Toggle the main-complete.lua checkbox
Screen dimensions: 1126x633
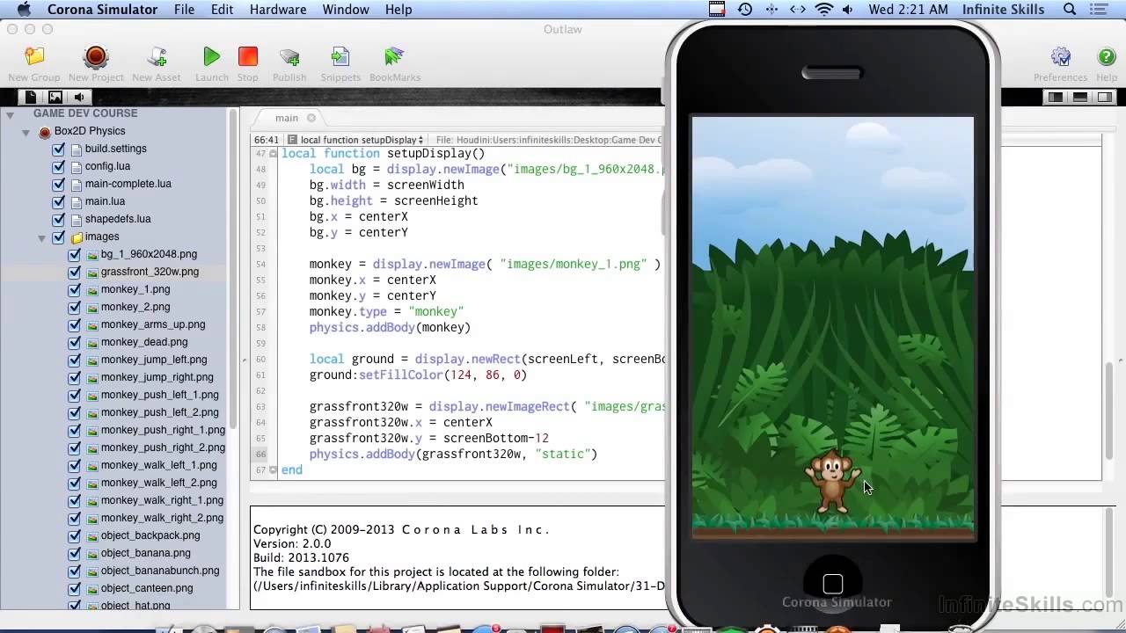(59, 185)
